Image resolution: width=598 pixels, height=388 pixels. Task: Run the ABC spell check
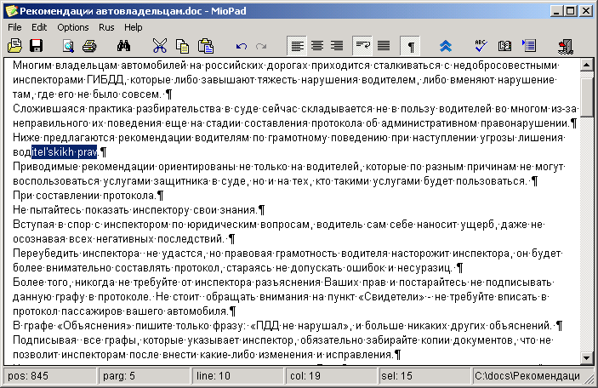pyautogui.click(x=481, y=46)
